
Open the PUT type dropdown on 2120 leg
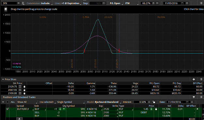(x=126, y=109)
